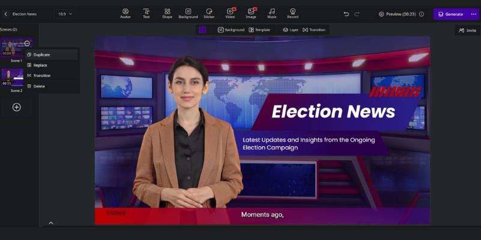481x240 pixels.
Task: Open the 16:9 aspect ratio dropdown
Action: (x=65, y=14)
